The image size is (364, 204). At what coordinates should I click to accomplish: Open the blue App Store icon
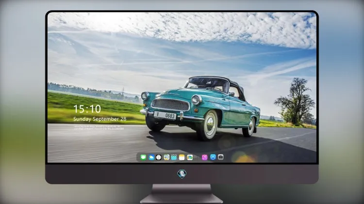pos(213,157)
